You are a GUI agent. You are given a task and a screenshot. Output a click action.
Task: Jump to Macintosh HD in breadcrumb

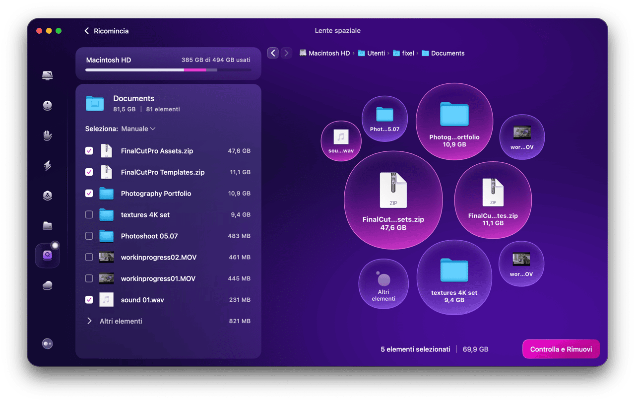[329, 53]
